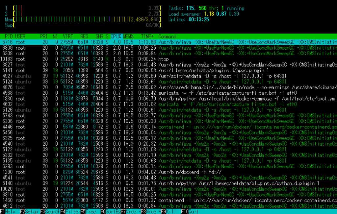The height and width of the screenshot is (214, 337).
Task: Select the suricata thread PID 4602
Action: pyautogui.click(x=168, y=104)
